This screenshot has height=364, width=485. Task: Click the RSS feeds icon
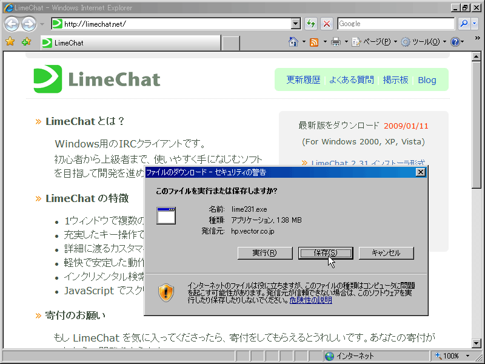coord(314,42)
